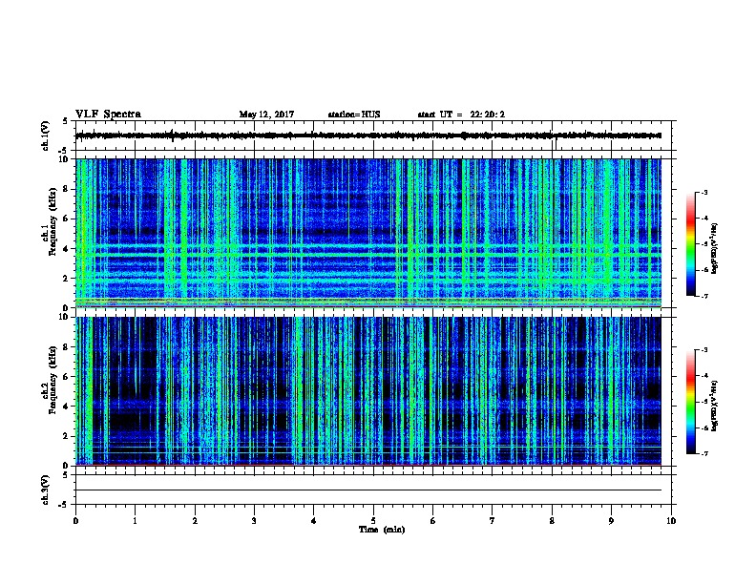
Task: Click the "station=HUS" header label
Action: [354, 115]
